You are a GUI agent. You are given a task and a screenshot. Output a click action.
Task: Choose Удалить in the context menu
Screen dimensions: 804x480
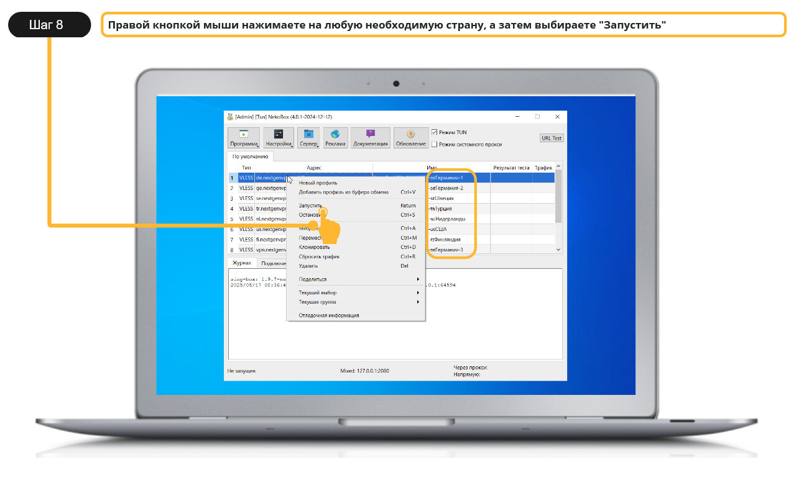pyautogui.click(x=356, y=266)
